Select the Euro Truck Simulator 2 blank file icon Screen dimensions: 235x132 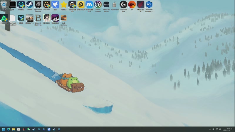(12, 20)
